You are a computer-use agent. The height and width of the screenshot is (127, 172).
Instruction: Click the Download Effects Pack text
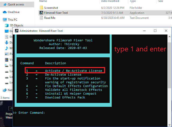(x=65, y=97)
